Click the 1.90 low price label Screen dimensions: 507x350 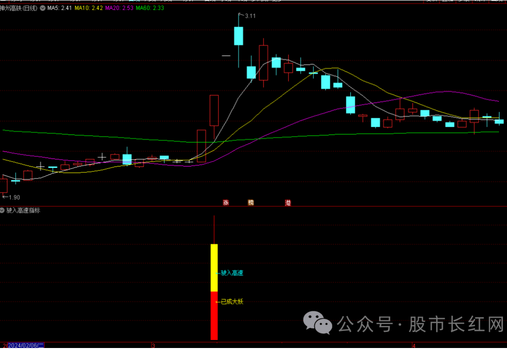point(14,197)
